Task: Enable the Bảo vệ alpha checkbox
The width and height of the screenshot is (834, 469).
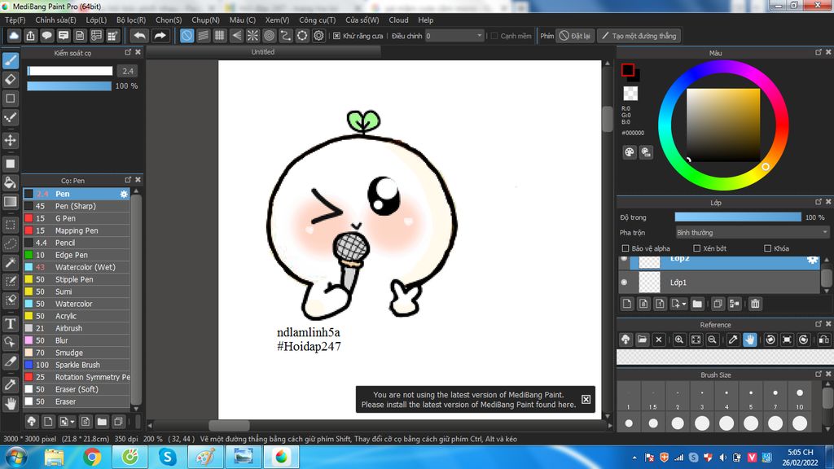Action: pyautogui.click(x=625, y=248)
